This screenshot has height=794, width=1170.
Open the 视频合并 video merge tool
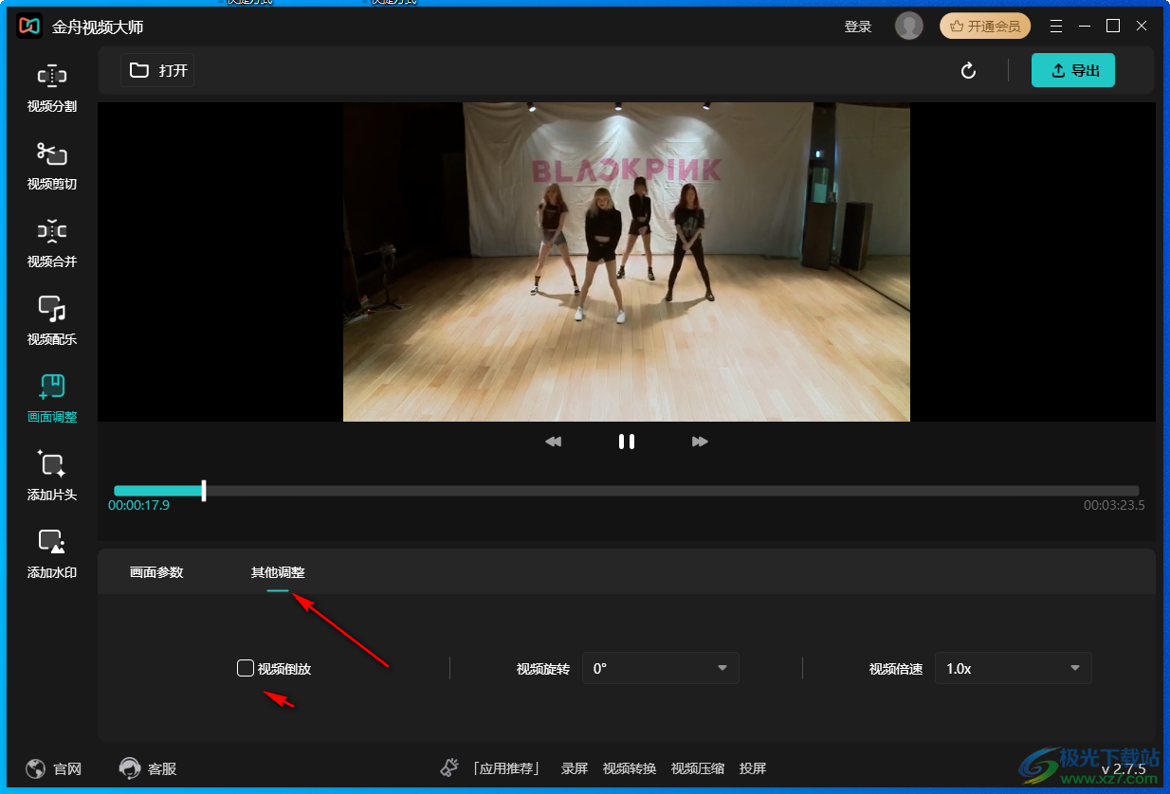pos(52,244)
